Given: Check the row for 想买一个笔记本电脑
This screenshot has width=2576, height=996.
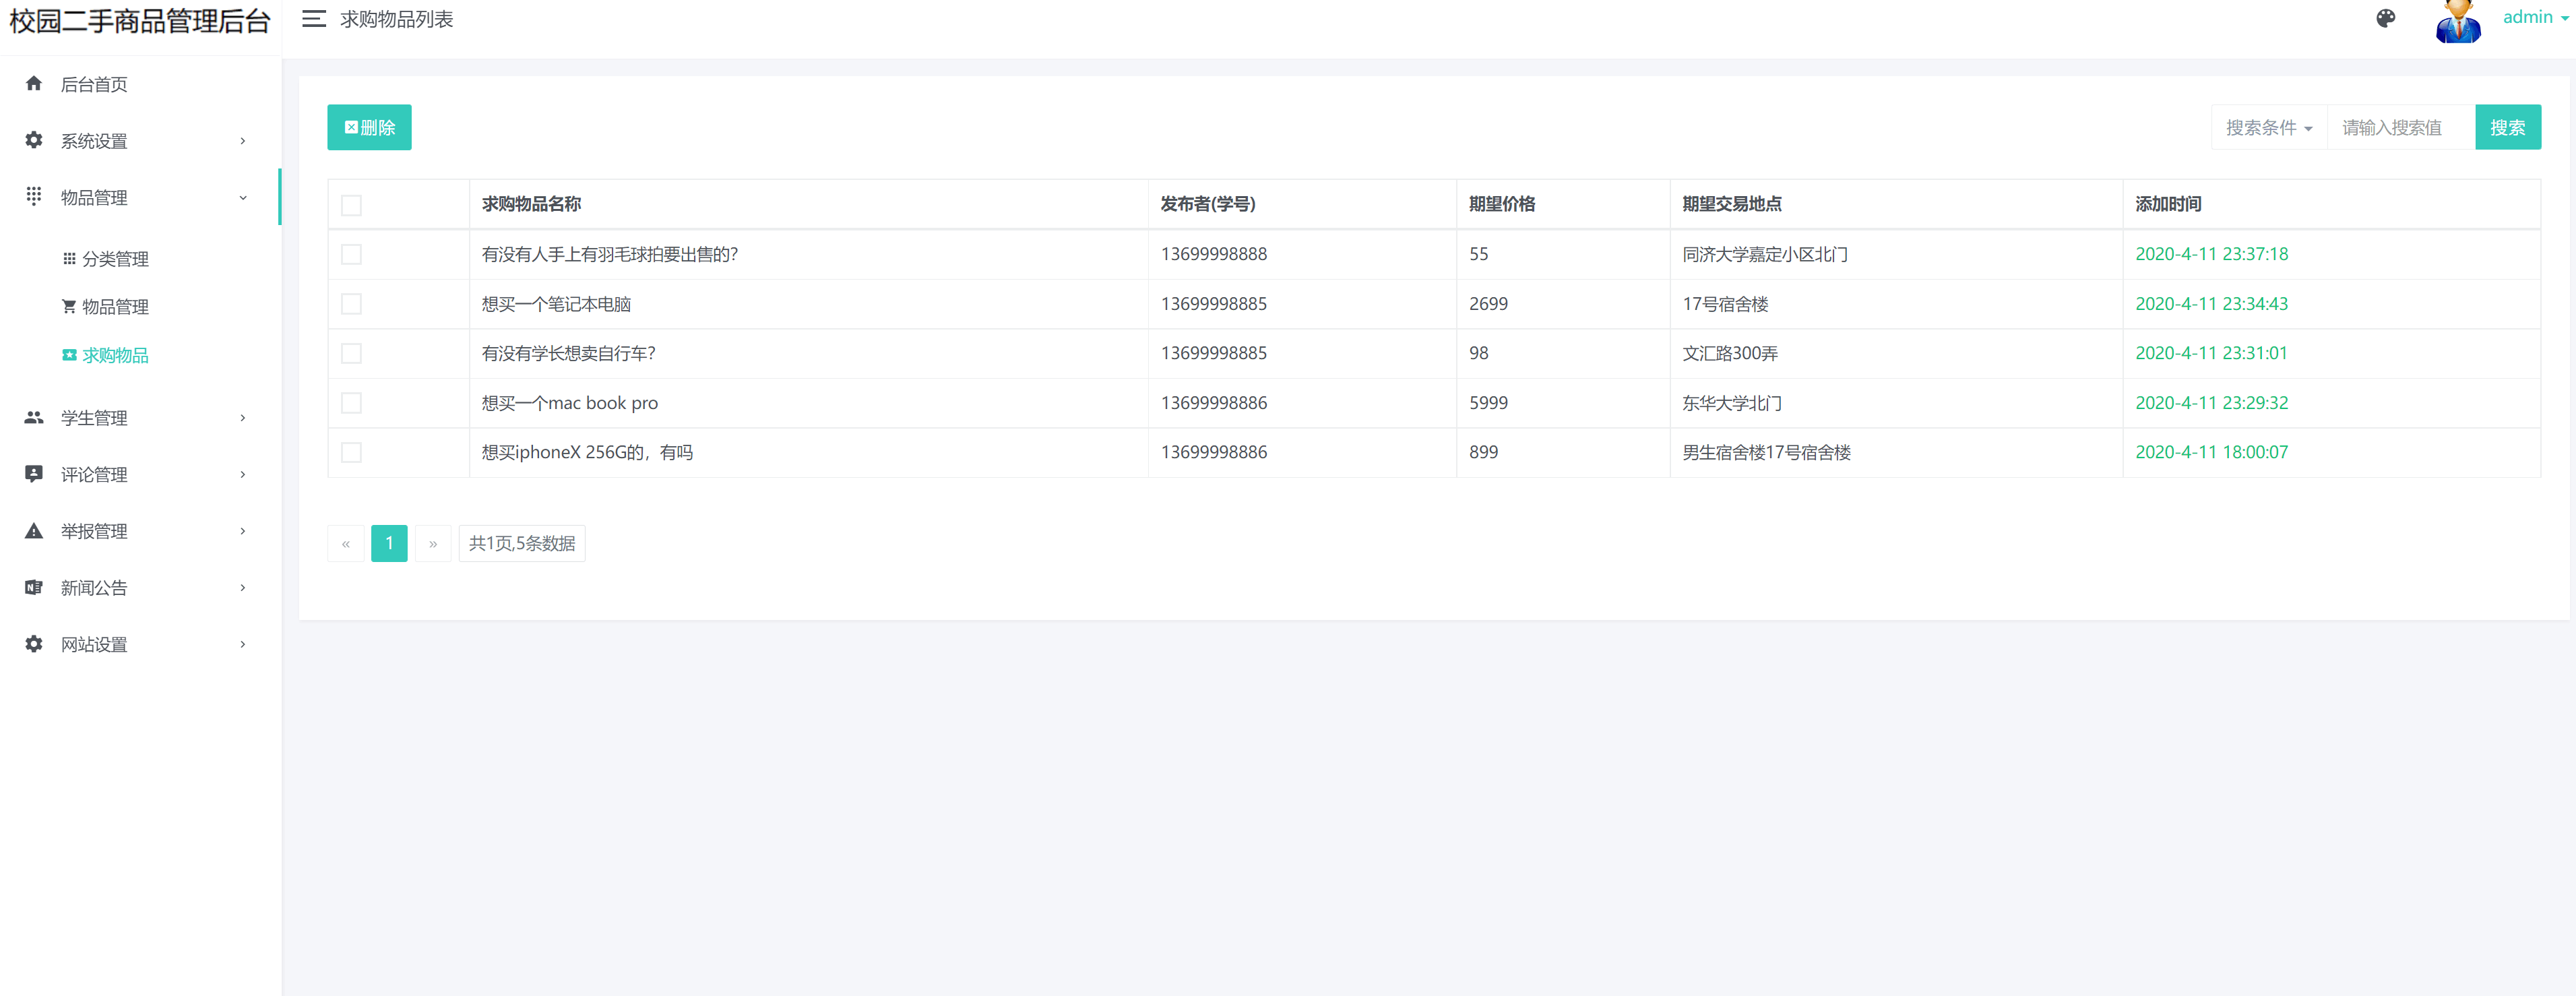Looking at the screenshot, I should click(351, 304).
